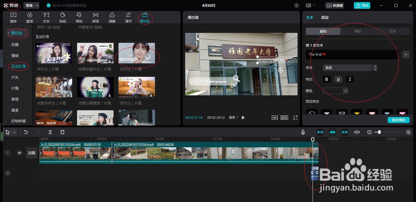Image resolution: width=416 pixels, height=202 pixels.
Task: Open the 颜色 color dropdown
Action: tap(336, 91)
